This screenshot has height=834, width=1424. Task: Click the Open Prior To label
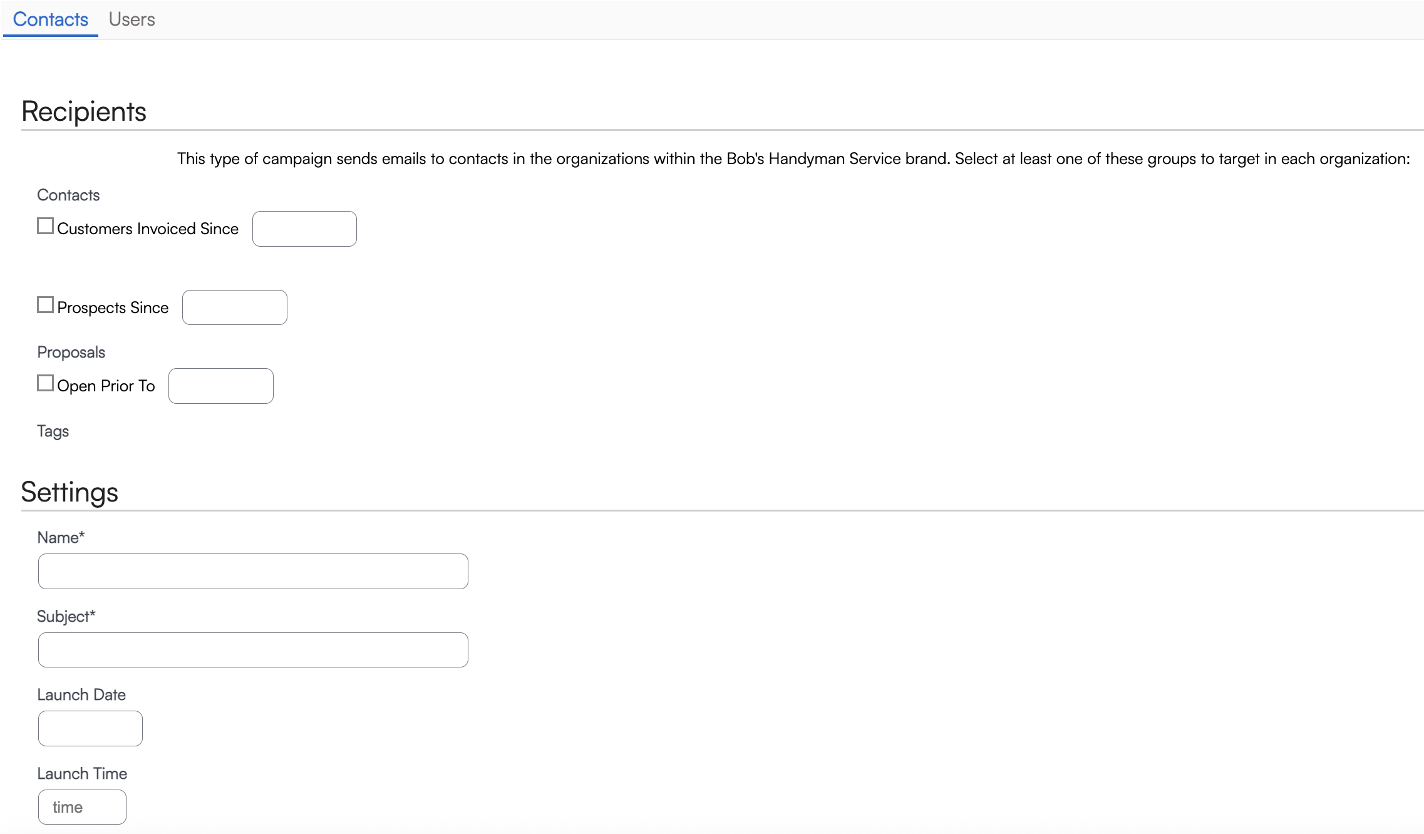[106, 386]
